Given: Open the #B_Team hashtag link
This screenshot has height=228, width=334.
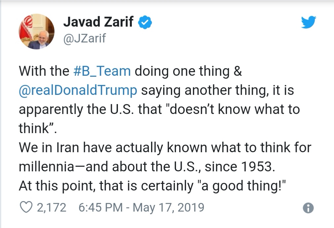Looking at the screenshot, I should pyautogui.click(x=102, y=71).
